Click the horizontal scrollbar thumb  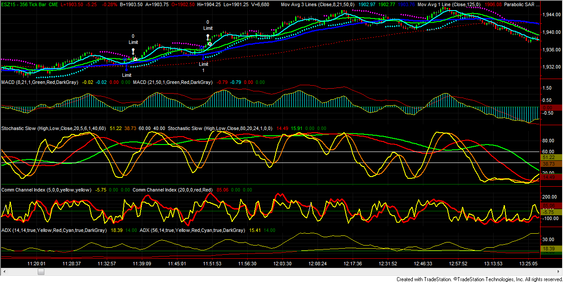[41, 272]
